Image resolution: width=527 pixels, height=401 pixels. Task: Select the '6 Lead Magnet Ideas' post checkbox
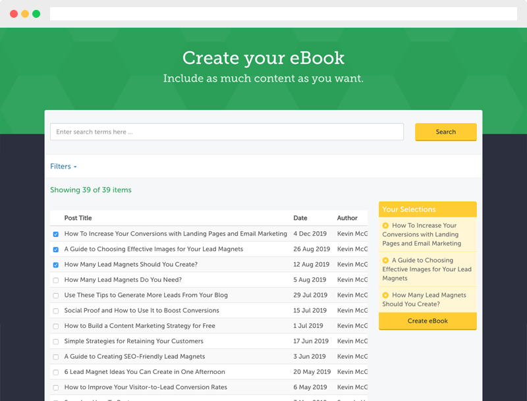click(x=56, y=373)
